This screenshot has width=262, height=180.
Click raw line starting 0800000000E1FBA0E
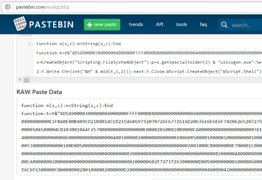(x=142, y=121)
